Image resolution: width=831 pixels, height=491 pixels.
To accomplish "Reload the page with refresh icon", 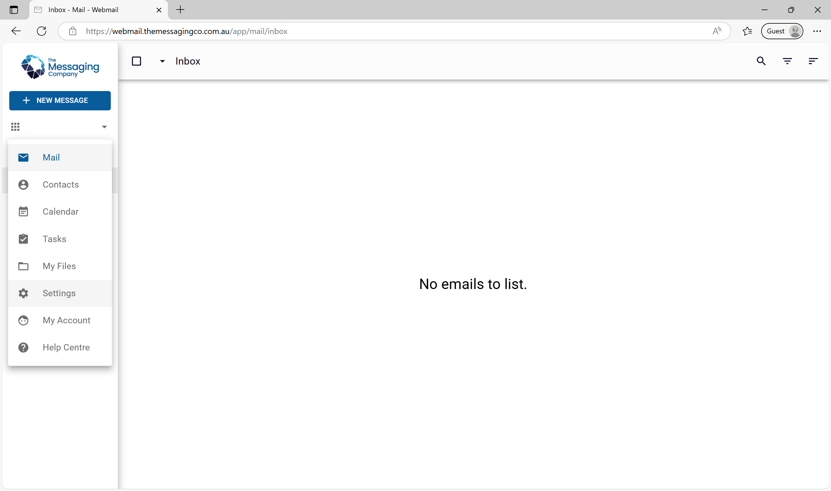I will 41,31.
